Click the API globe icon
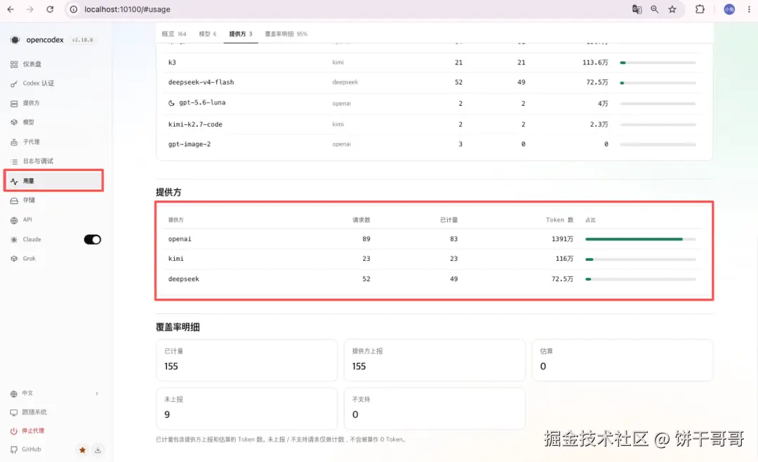 [x=14, y=220]
